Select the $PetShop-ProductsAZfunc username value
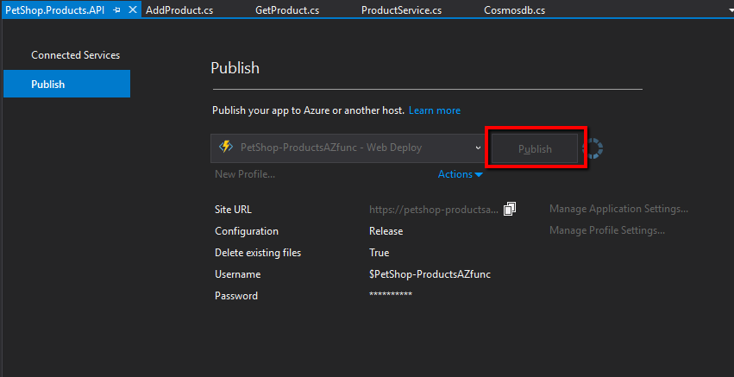 point(430,274)
